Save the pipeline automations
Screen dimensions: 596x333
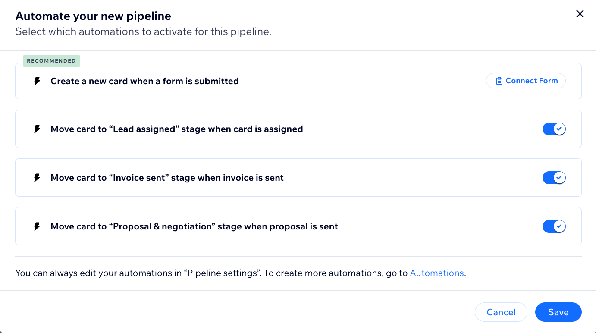click(558, 312)
